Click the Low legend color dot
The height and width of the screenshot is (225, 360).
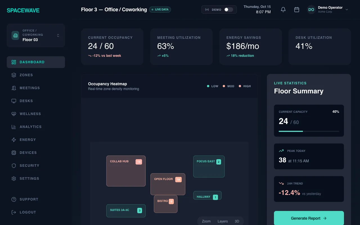point(208,86)
